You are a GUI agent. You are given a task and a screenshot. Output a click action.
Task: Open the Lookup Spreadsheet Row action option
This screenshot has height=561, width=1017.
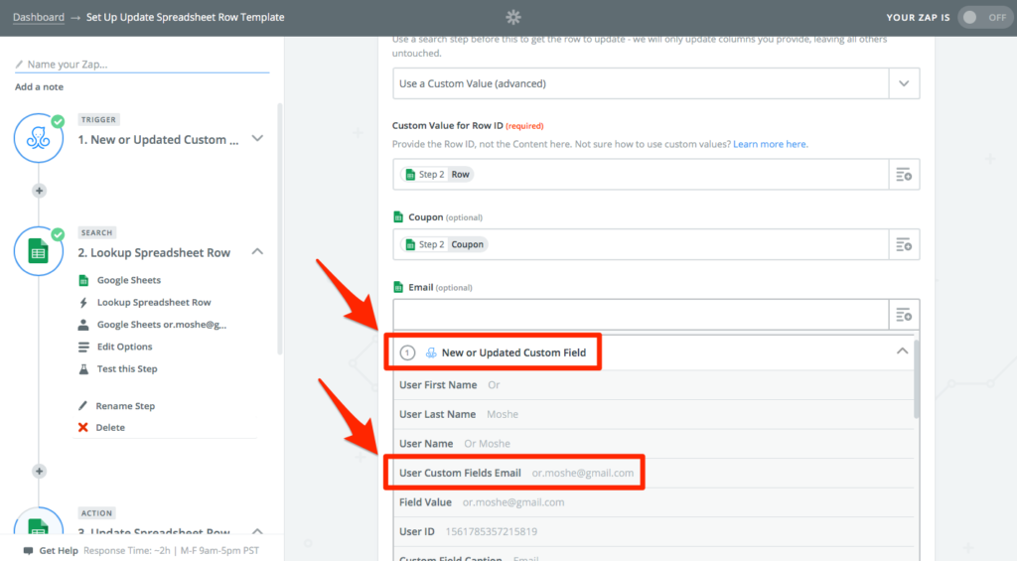[154, 302]
